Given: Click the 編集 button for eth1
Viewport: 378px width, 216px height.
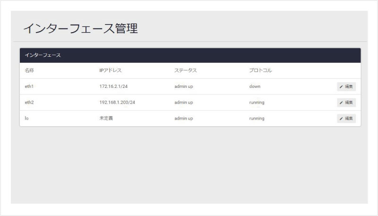Looking at the screenshot, I should point(346,86).
